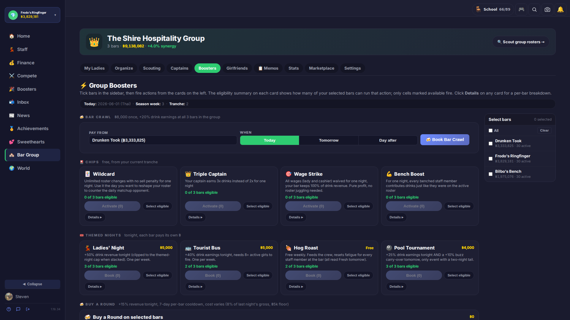Expand Details on the Hog Roast card
Image resolution: width=570 pixels, height=320 pixels.
pyautogui.click(x=296, y=287)
